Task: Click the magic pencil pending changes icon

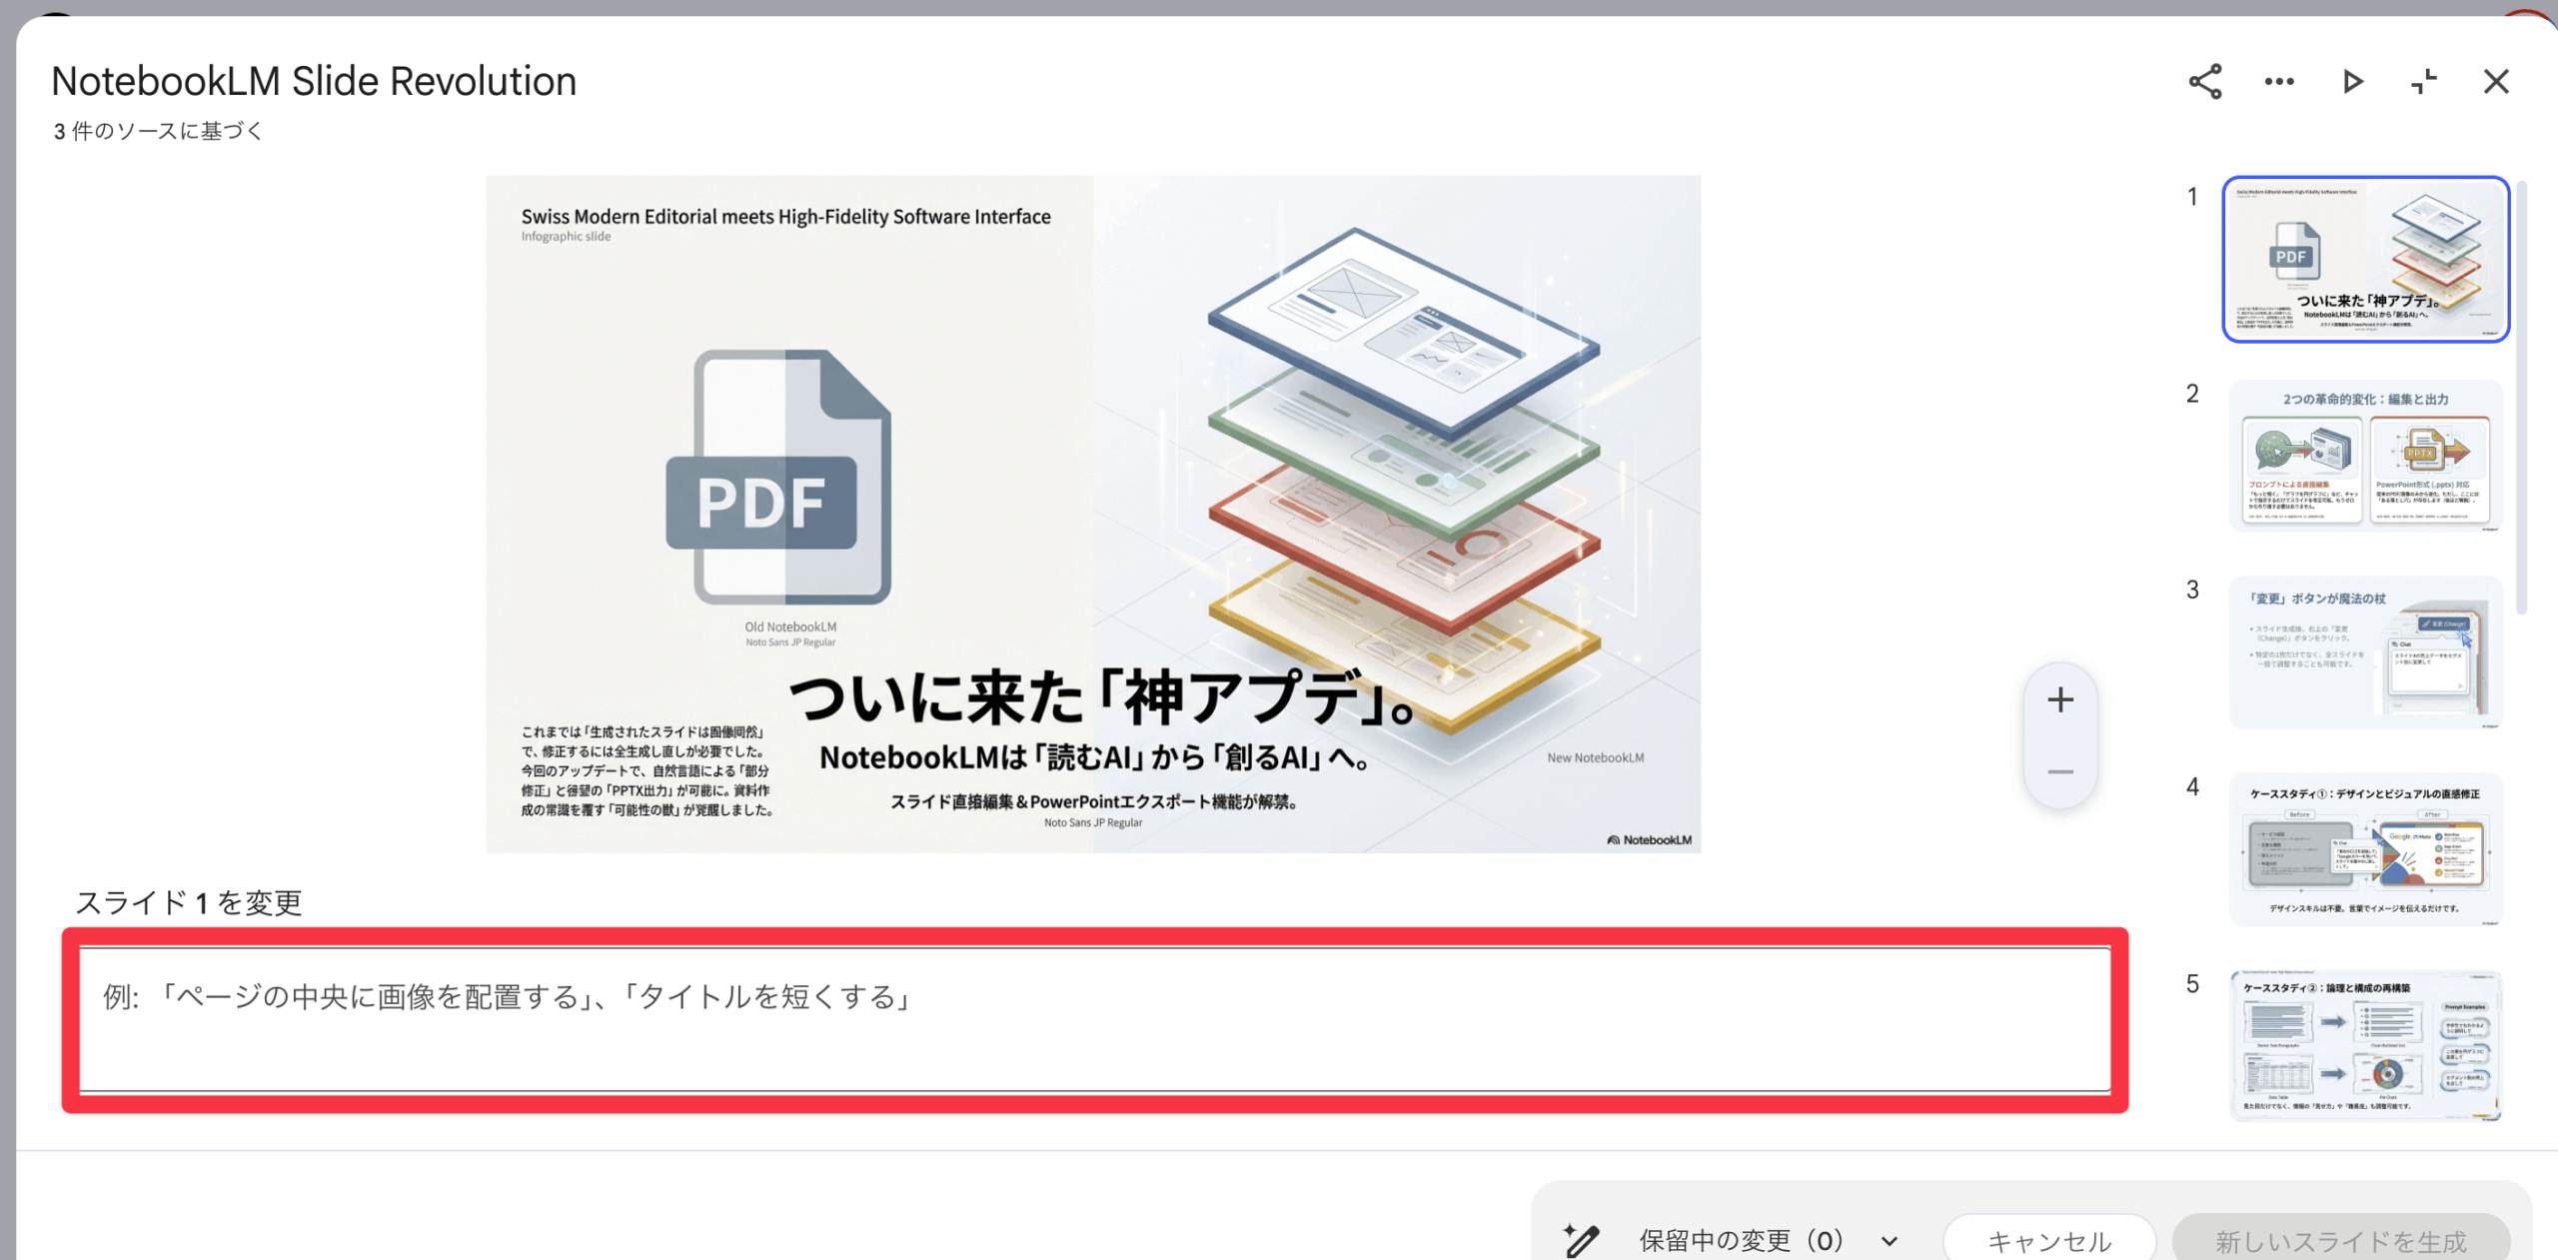Action: (1582, 1240)
